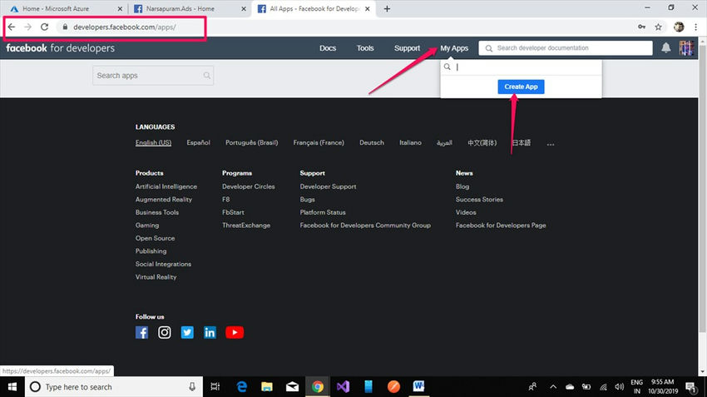Click the browser forward arrow
Screen dimensions: 707x397
(28, 27)
